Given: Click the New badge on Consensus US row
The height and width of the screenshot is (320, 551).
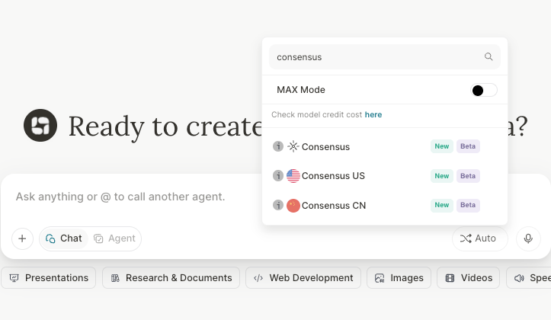Looking at the screenshot, I should [442, 176].
